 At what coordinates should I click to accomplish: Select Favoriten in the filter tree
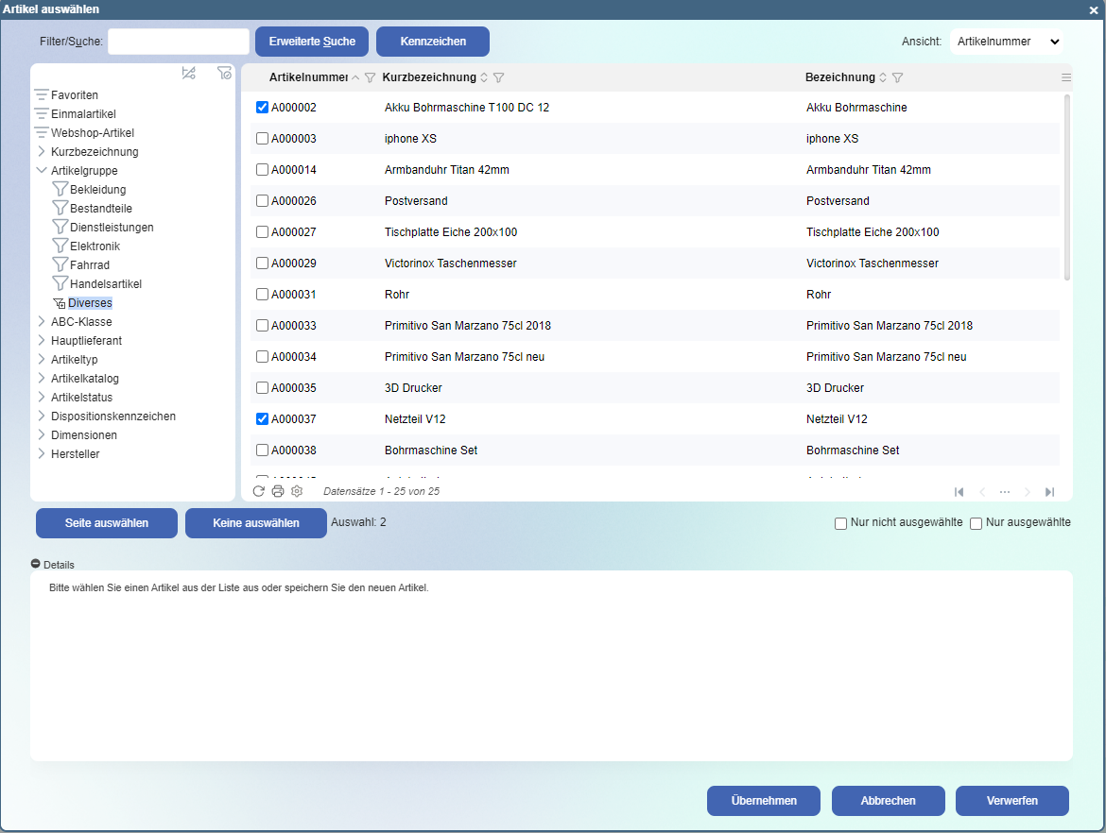(74, 95)
